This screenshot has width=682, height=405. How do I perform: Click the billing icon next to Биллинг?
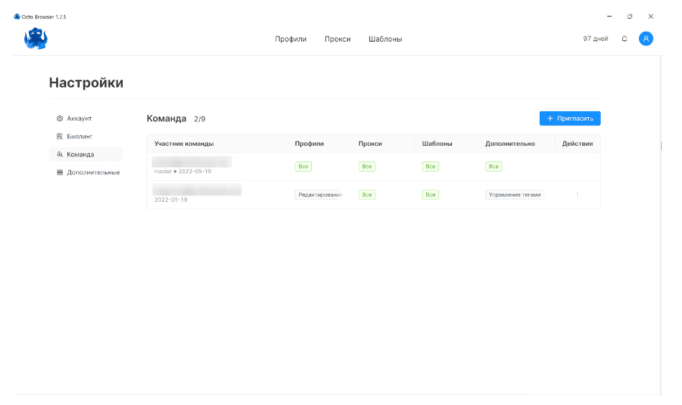[x=60, y=136]
